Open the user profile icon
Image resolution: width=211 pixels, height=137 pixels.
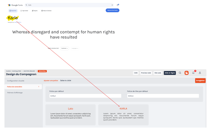200,73
